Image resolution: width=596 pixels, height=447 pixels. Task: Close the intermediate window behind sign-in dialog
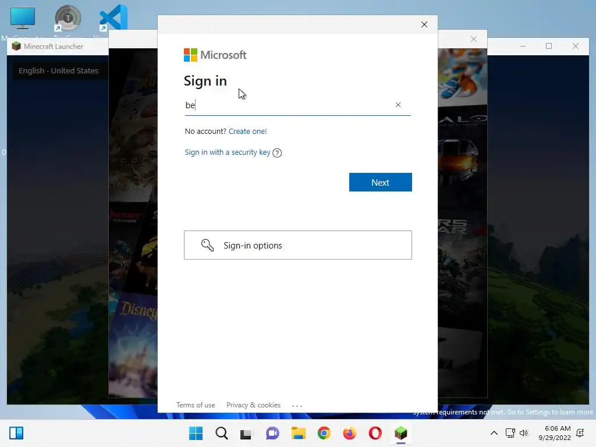(474, 39)
